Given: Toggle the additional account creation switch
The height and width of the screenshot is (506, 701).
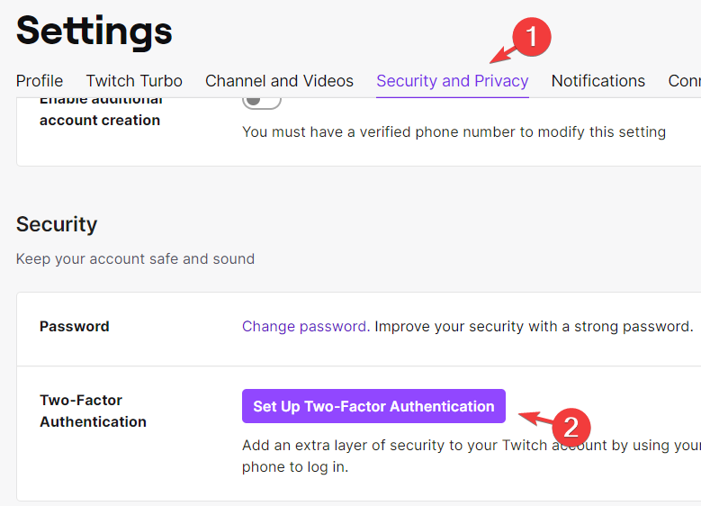Looking at the screenshot, I should click(x=262, y=102).
